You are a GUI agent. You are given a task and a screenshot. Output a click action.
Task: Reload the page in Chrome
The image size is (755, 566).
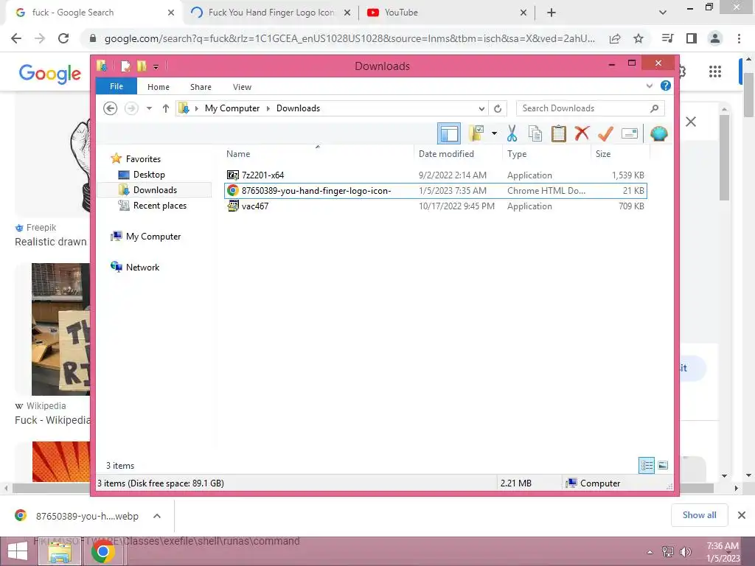[63, 38]
